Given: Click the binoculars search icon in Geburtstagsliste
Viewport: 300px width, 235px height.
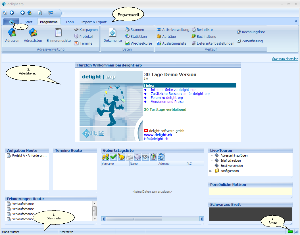Looking at the screenshot, I should [145, 157].
